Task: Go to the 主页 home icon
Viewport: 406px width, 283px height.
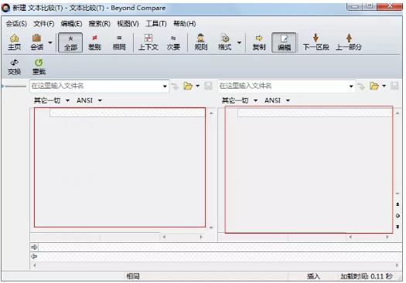Action: [x=14, y=42]
